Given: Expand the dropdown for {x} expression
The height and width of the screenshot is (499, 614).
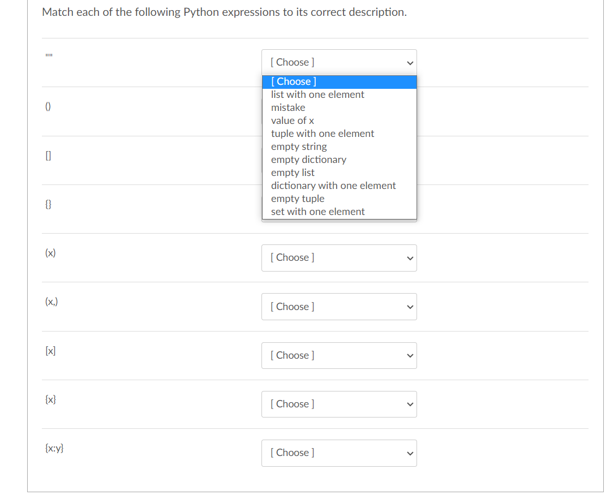Looking at the screenshot, I should (338, 404).
